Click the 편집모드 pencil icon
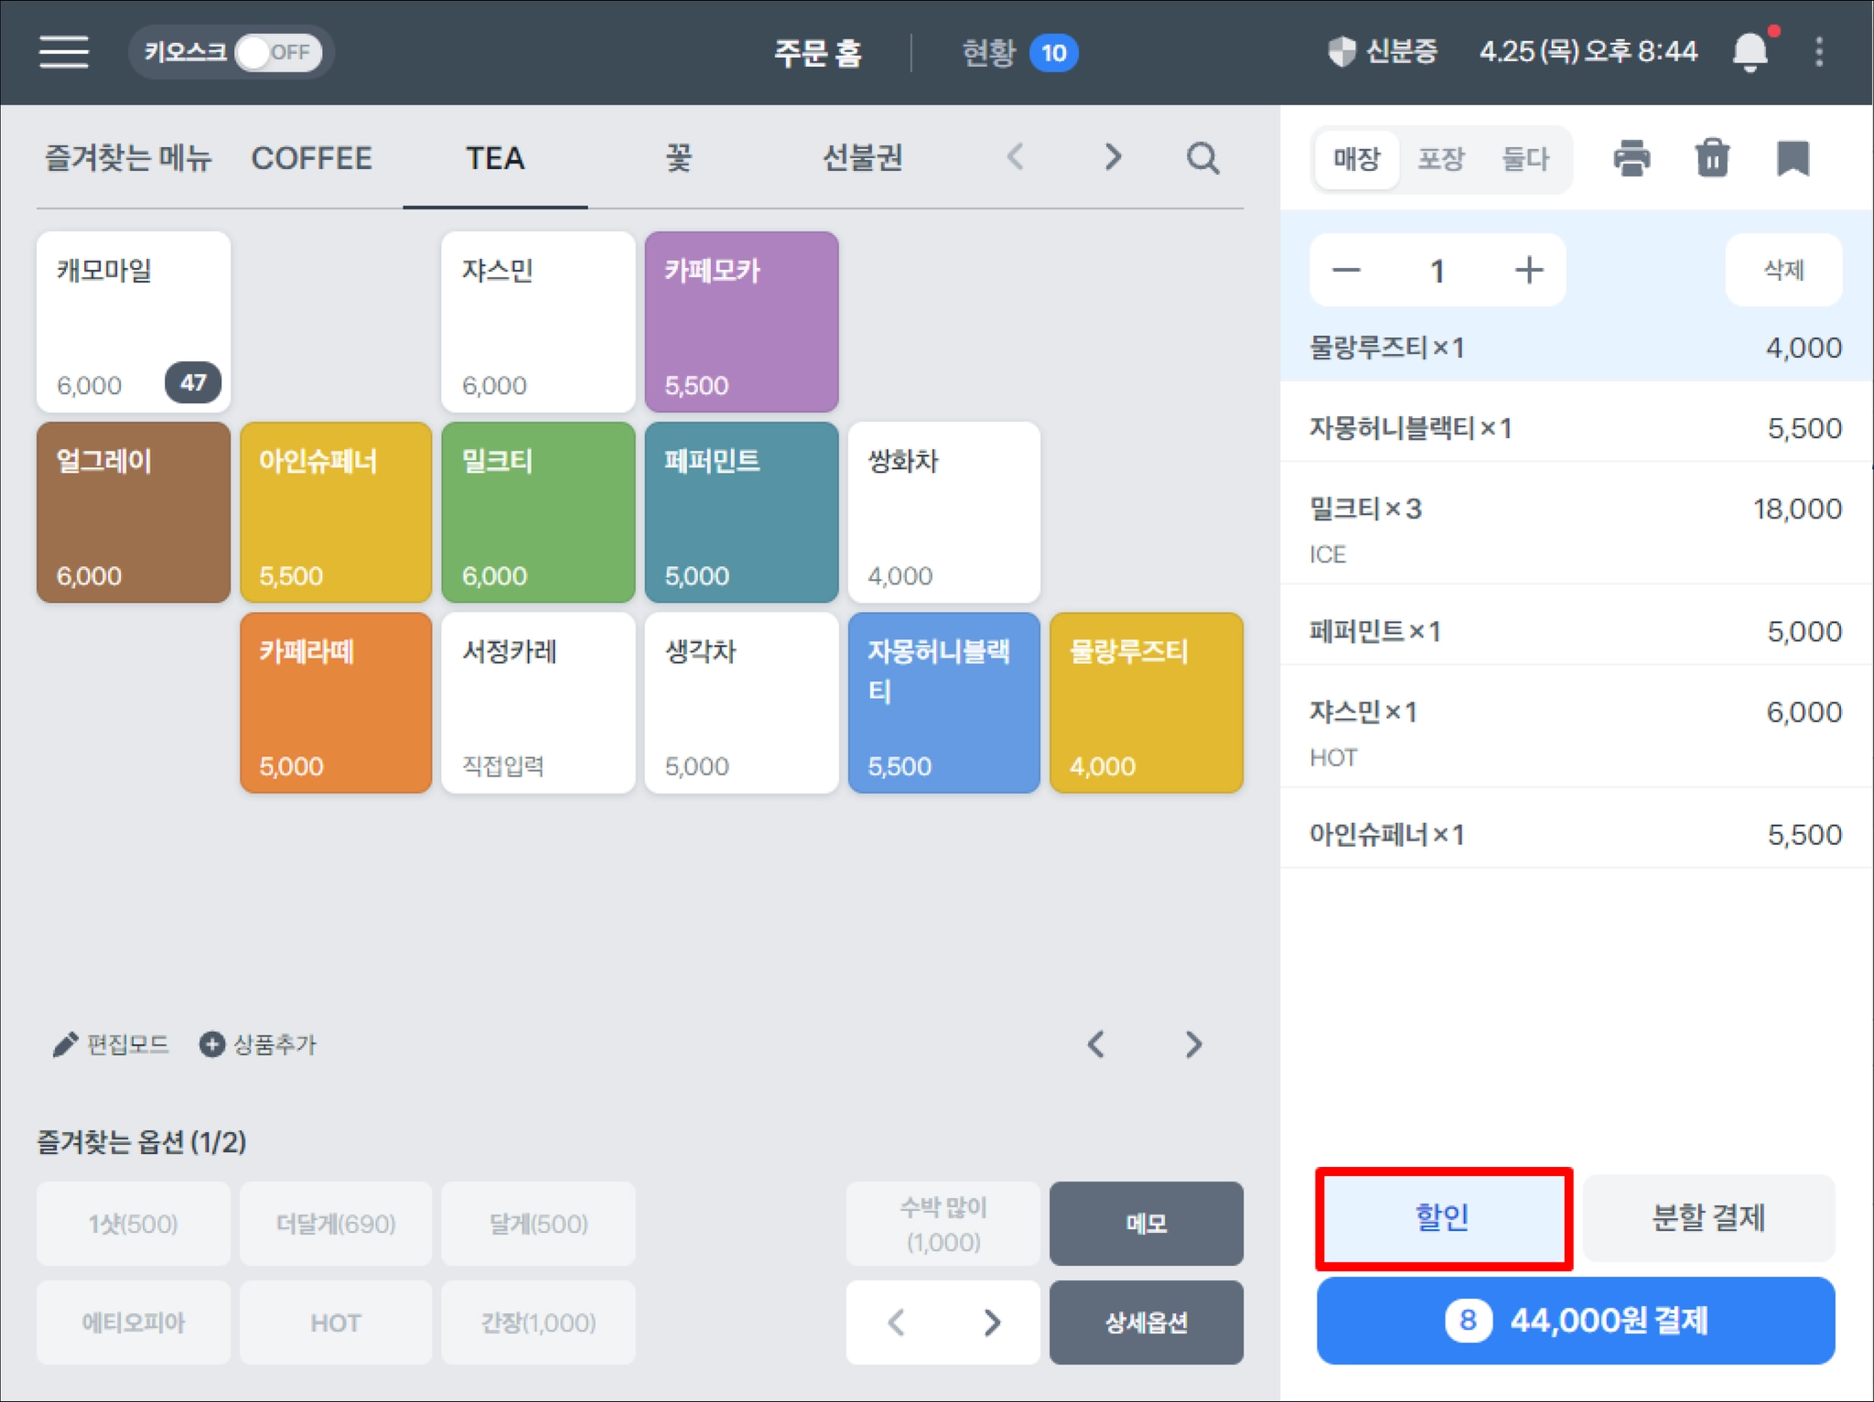This screenshot has width=1874, height=1402. pos(65,1044)
